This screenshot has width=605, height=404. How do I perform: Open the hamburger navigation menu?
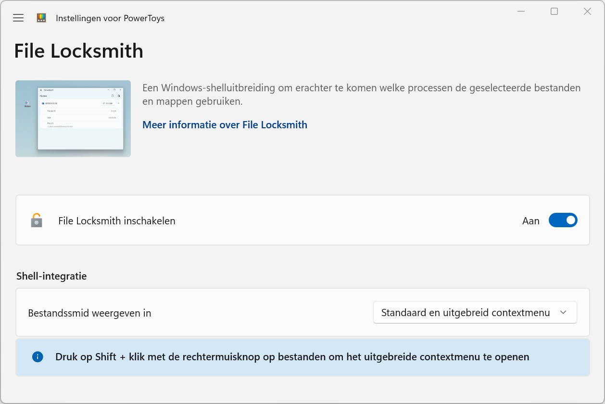[18, 18]
